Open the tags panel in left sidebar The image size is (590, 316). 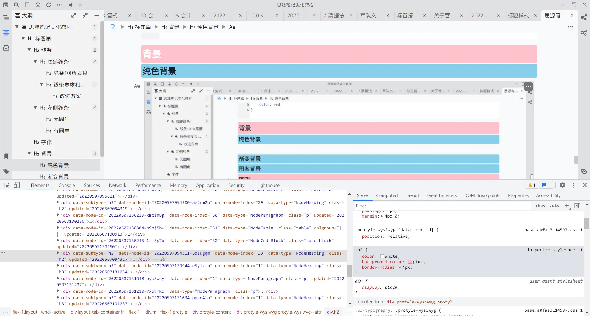[x=6, y=171]
